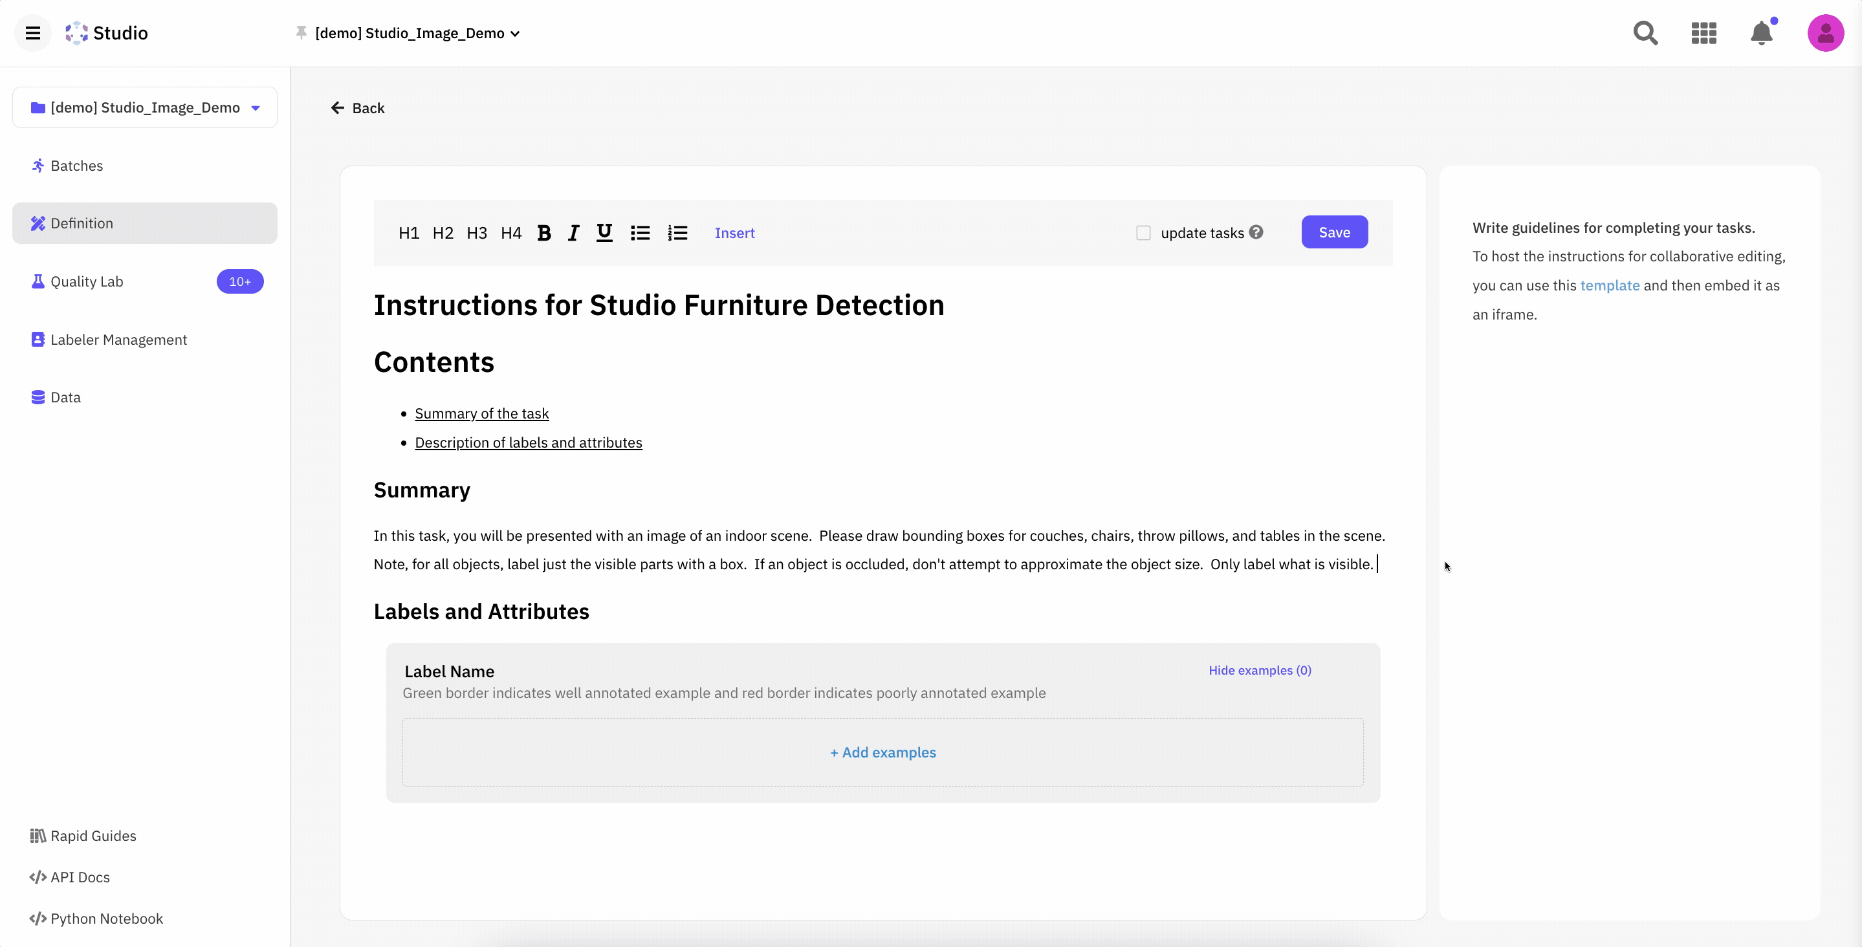Viewport: 1862px width, 947px height.
Task: Click Add examples drop area
Action: coord(882,752)
